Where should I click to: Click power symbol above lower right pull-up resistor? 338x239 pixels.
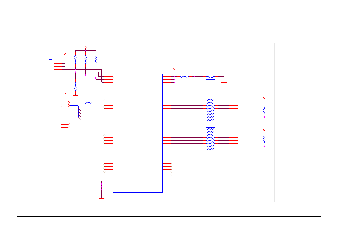264,130
